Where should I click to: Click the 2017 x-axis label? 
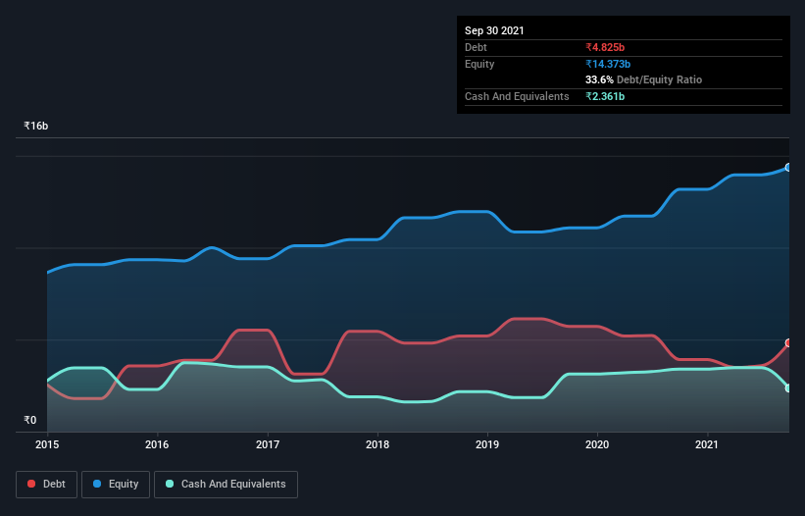tap(268, 444)
